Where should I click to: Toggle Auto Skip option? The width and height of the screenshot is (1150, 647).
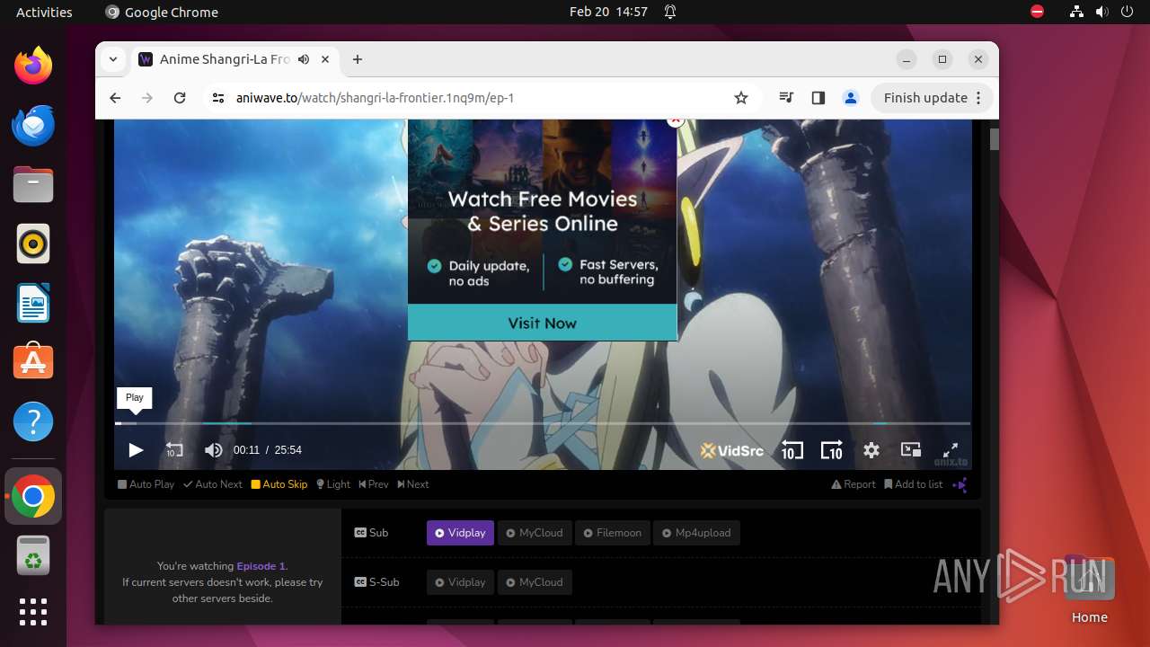coord(279,484)
